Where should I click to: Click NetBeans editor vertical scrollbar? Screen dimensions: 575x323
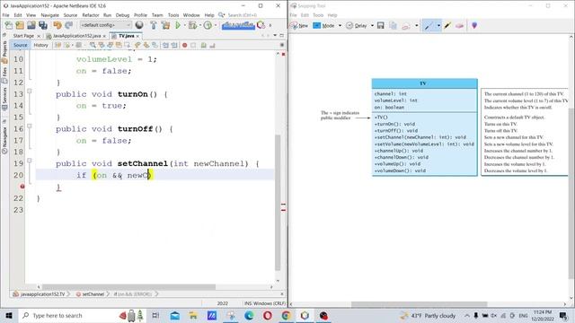(x=278, y=203)
